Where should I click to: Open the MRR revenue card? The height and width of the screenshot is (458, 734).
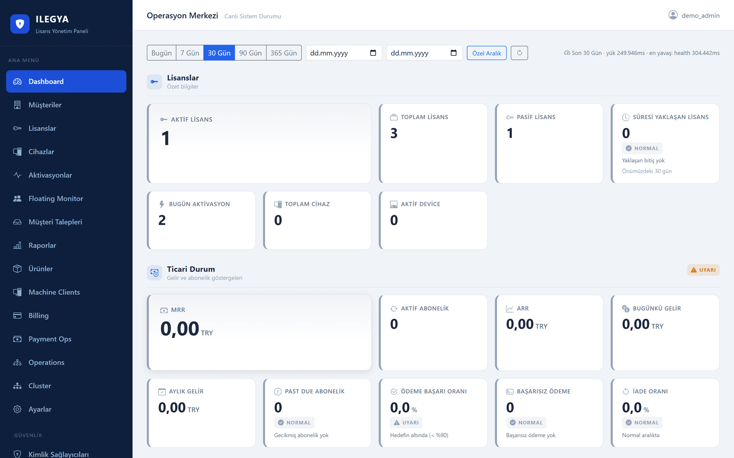pos(259,332)
